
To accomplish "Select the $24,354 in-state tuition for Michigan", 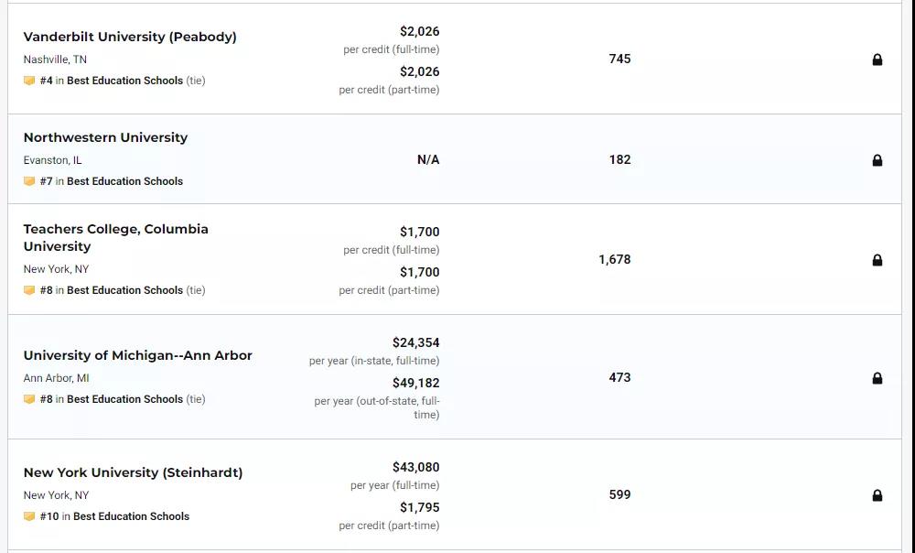I will coord(416,342).
